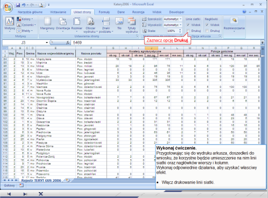
Task: Select column J header
Action: (x=152, y=48)
